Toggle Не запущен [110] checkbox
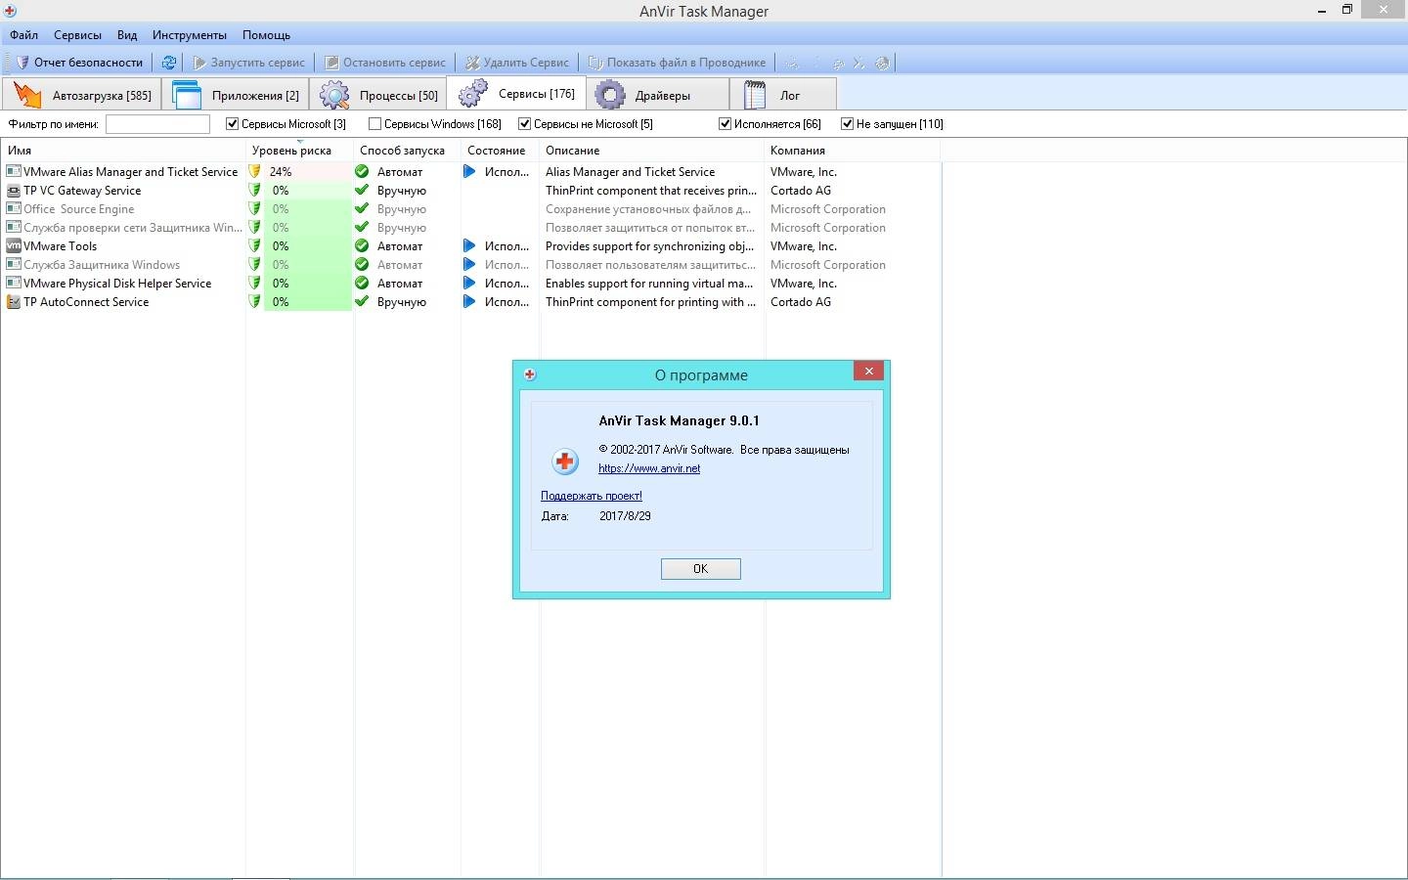 (x=848, y=124)
